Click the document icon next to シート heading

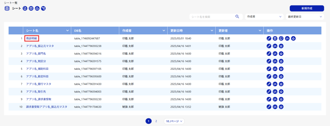click(x=25, y=8)
